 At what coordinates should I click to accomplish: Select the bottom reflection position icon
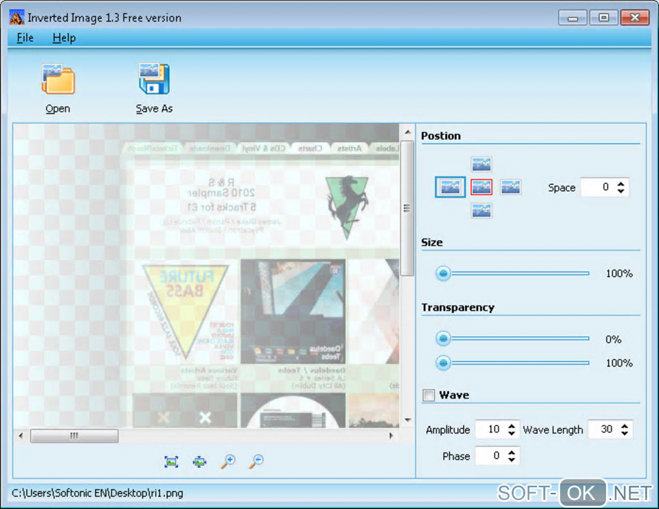tap(481, 210)
